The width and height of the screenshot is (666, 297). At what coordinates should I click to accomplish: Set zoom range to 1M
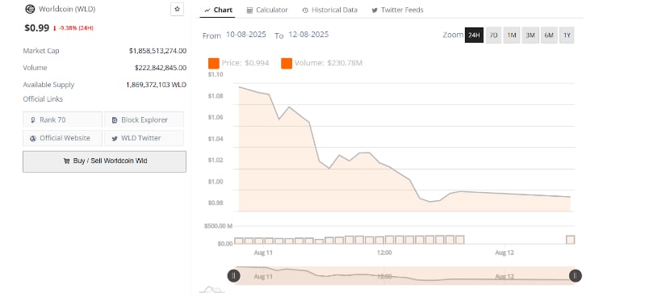(x=512, y=36)
